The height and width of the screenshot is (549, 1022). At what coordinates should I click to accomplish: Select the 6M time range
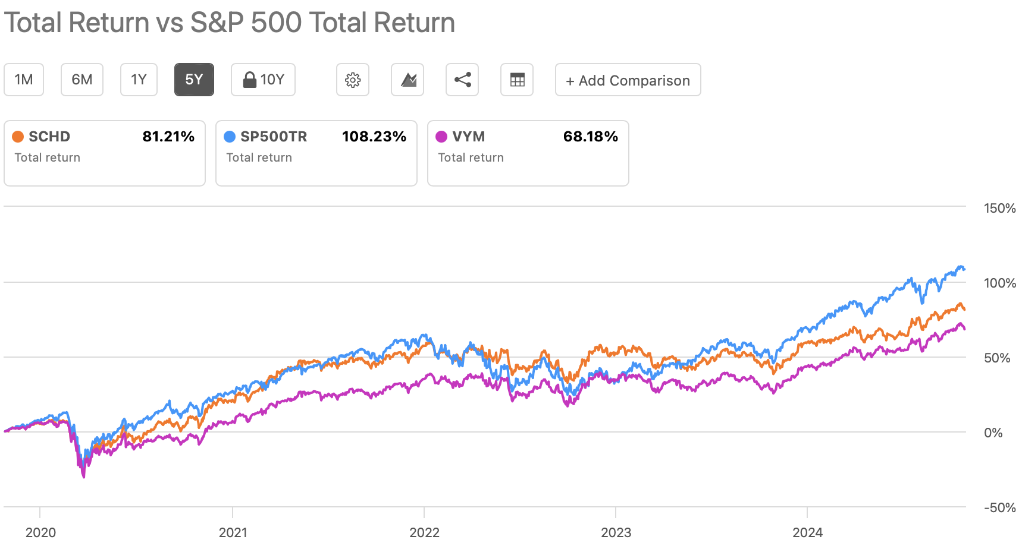(x=82, y=80)
